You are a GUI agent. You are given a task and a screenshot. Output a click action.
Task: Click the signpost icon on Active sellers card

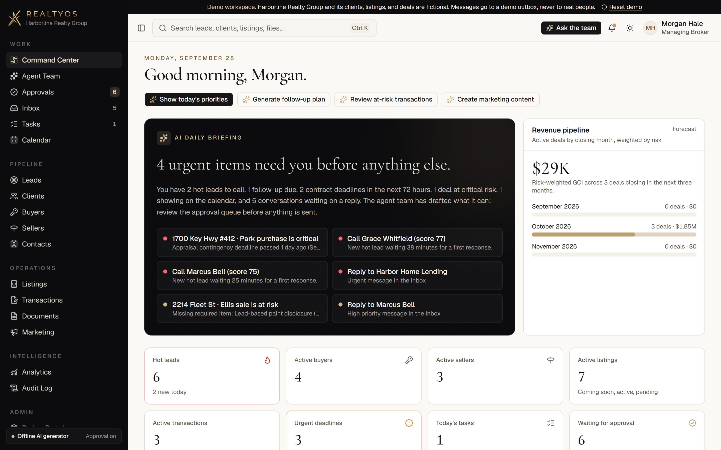pyautogui.click(x=551, y=360)
